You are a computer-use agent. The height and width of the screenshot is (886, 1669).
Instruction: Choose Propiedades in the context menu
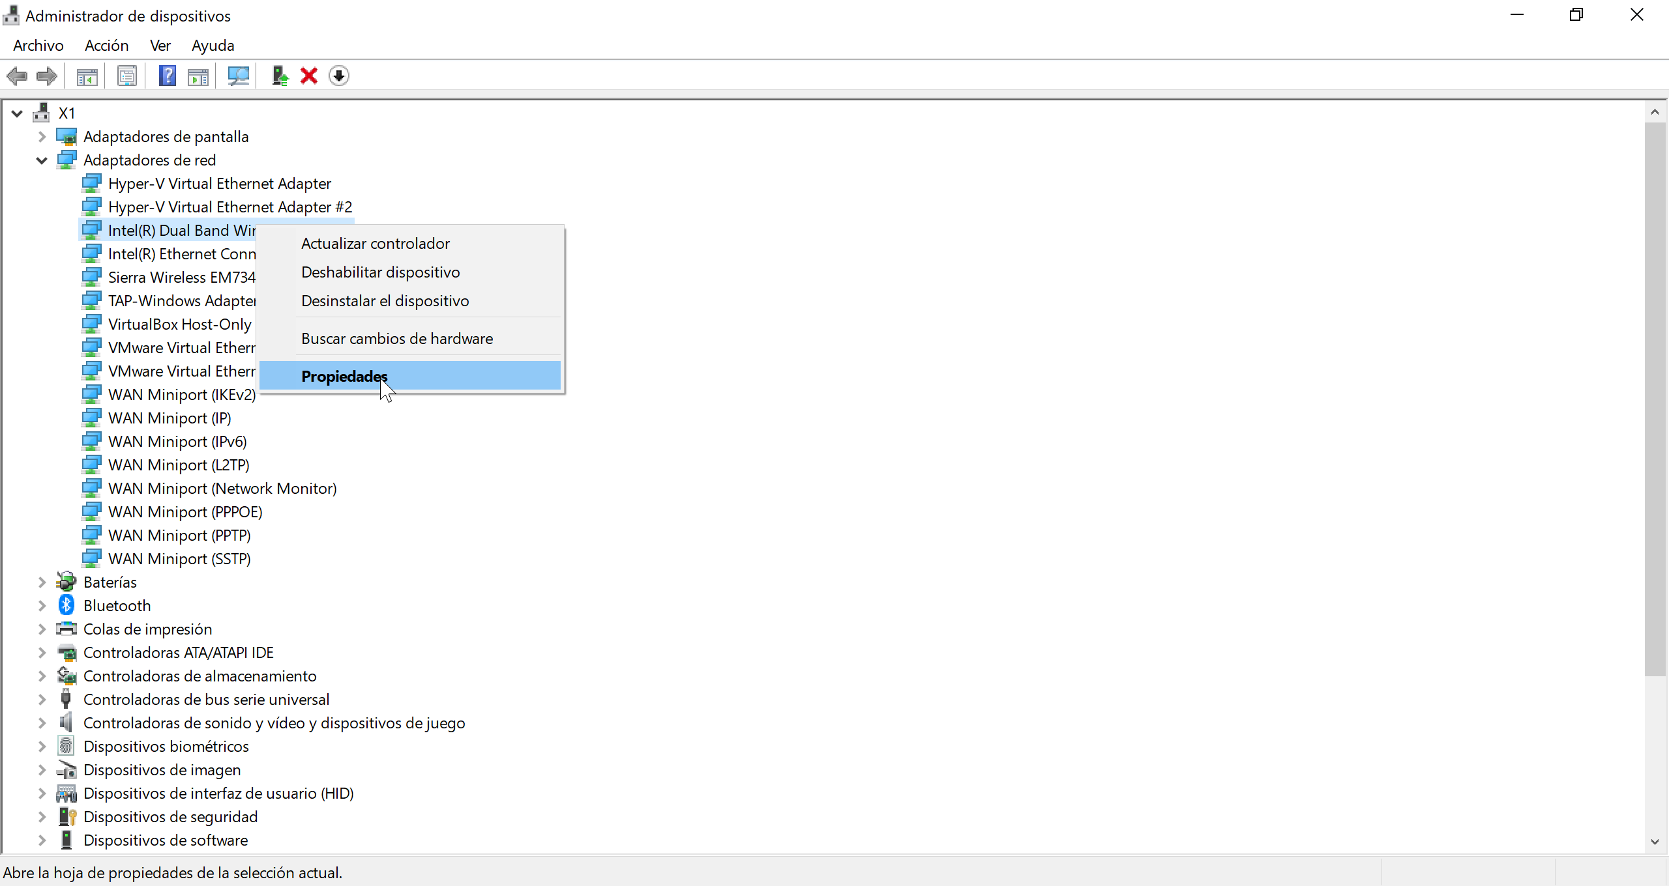344,376
